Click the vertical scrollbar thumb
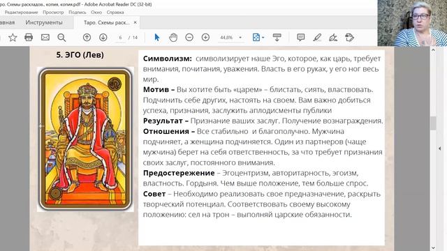 point(433,123)
